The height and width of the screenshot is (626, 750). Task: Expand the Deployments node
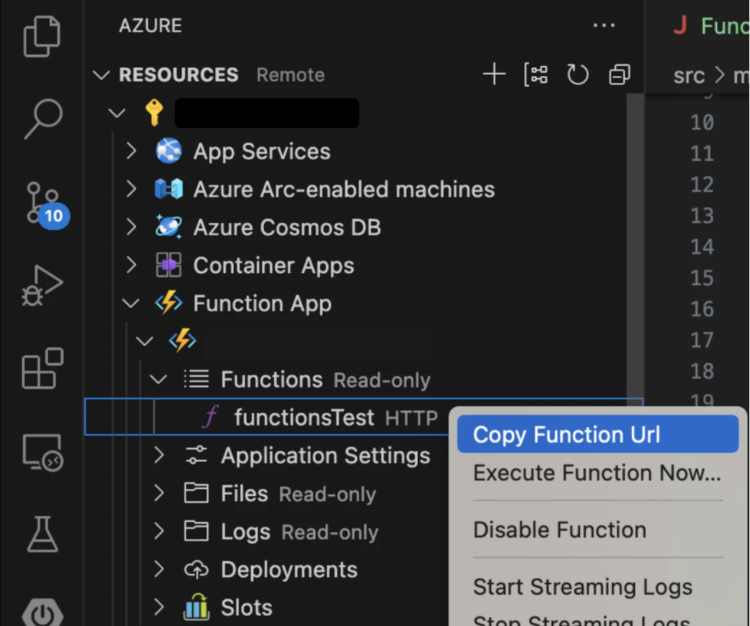click(x=159, y=569)
